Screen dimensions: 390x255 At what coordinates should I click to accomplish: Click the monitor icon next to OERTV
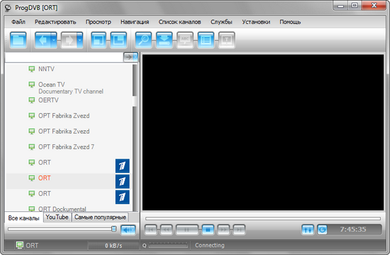point(32,100)
